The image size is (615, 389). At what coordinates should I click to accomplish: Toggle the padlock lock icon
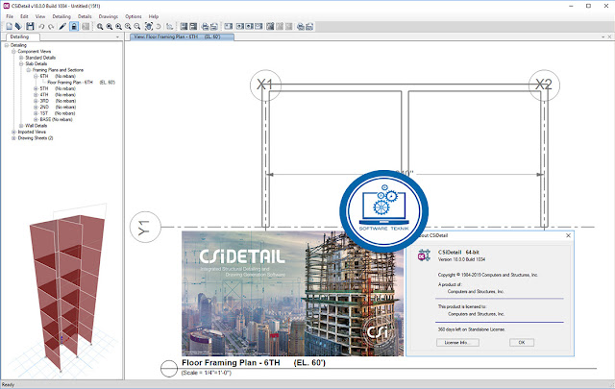(x=74, y=26)
